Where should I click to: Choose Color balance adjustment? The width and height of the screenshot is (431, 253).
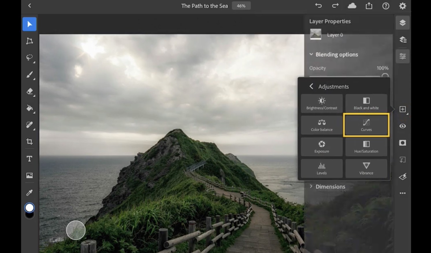click(x=322, y=125)
